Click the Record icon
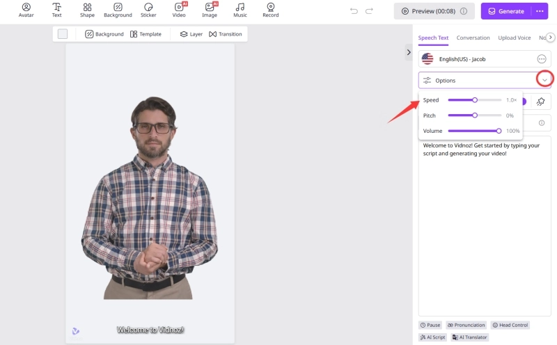Screen dimensions: 557x345 pyautogui.click(x=271, y=10)
